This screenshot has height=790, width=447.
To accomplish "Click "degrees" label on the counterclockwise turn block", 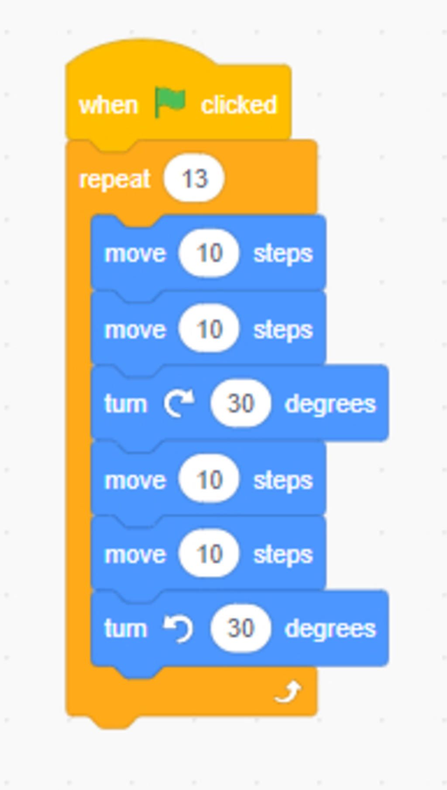I will [330, 630].
